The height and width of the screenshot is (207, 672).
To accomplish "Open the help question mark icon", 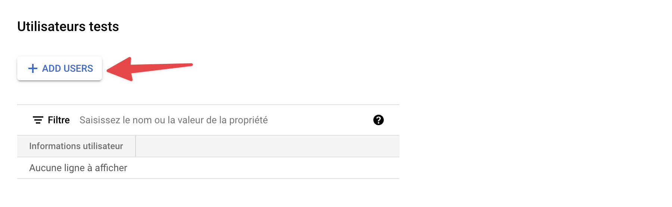I will tap(378, 120).
